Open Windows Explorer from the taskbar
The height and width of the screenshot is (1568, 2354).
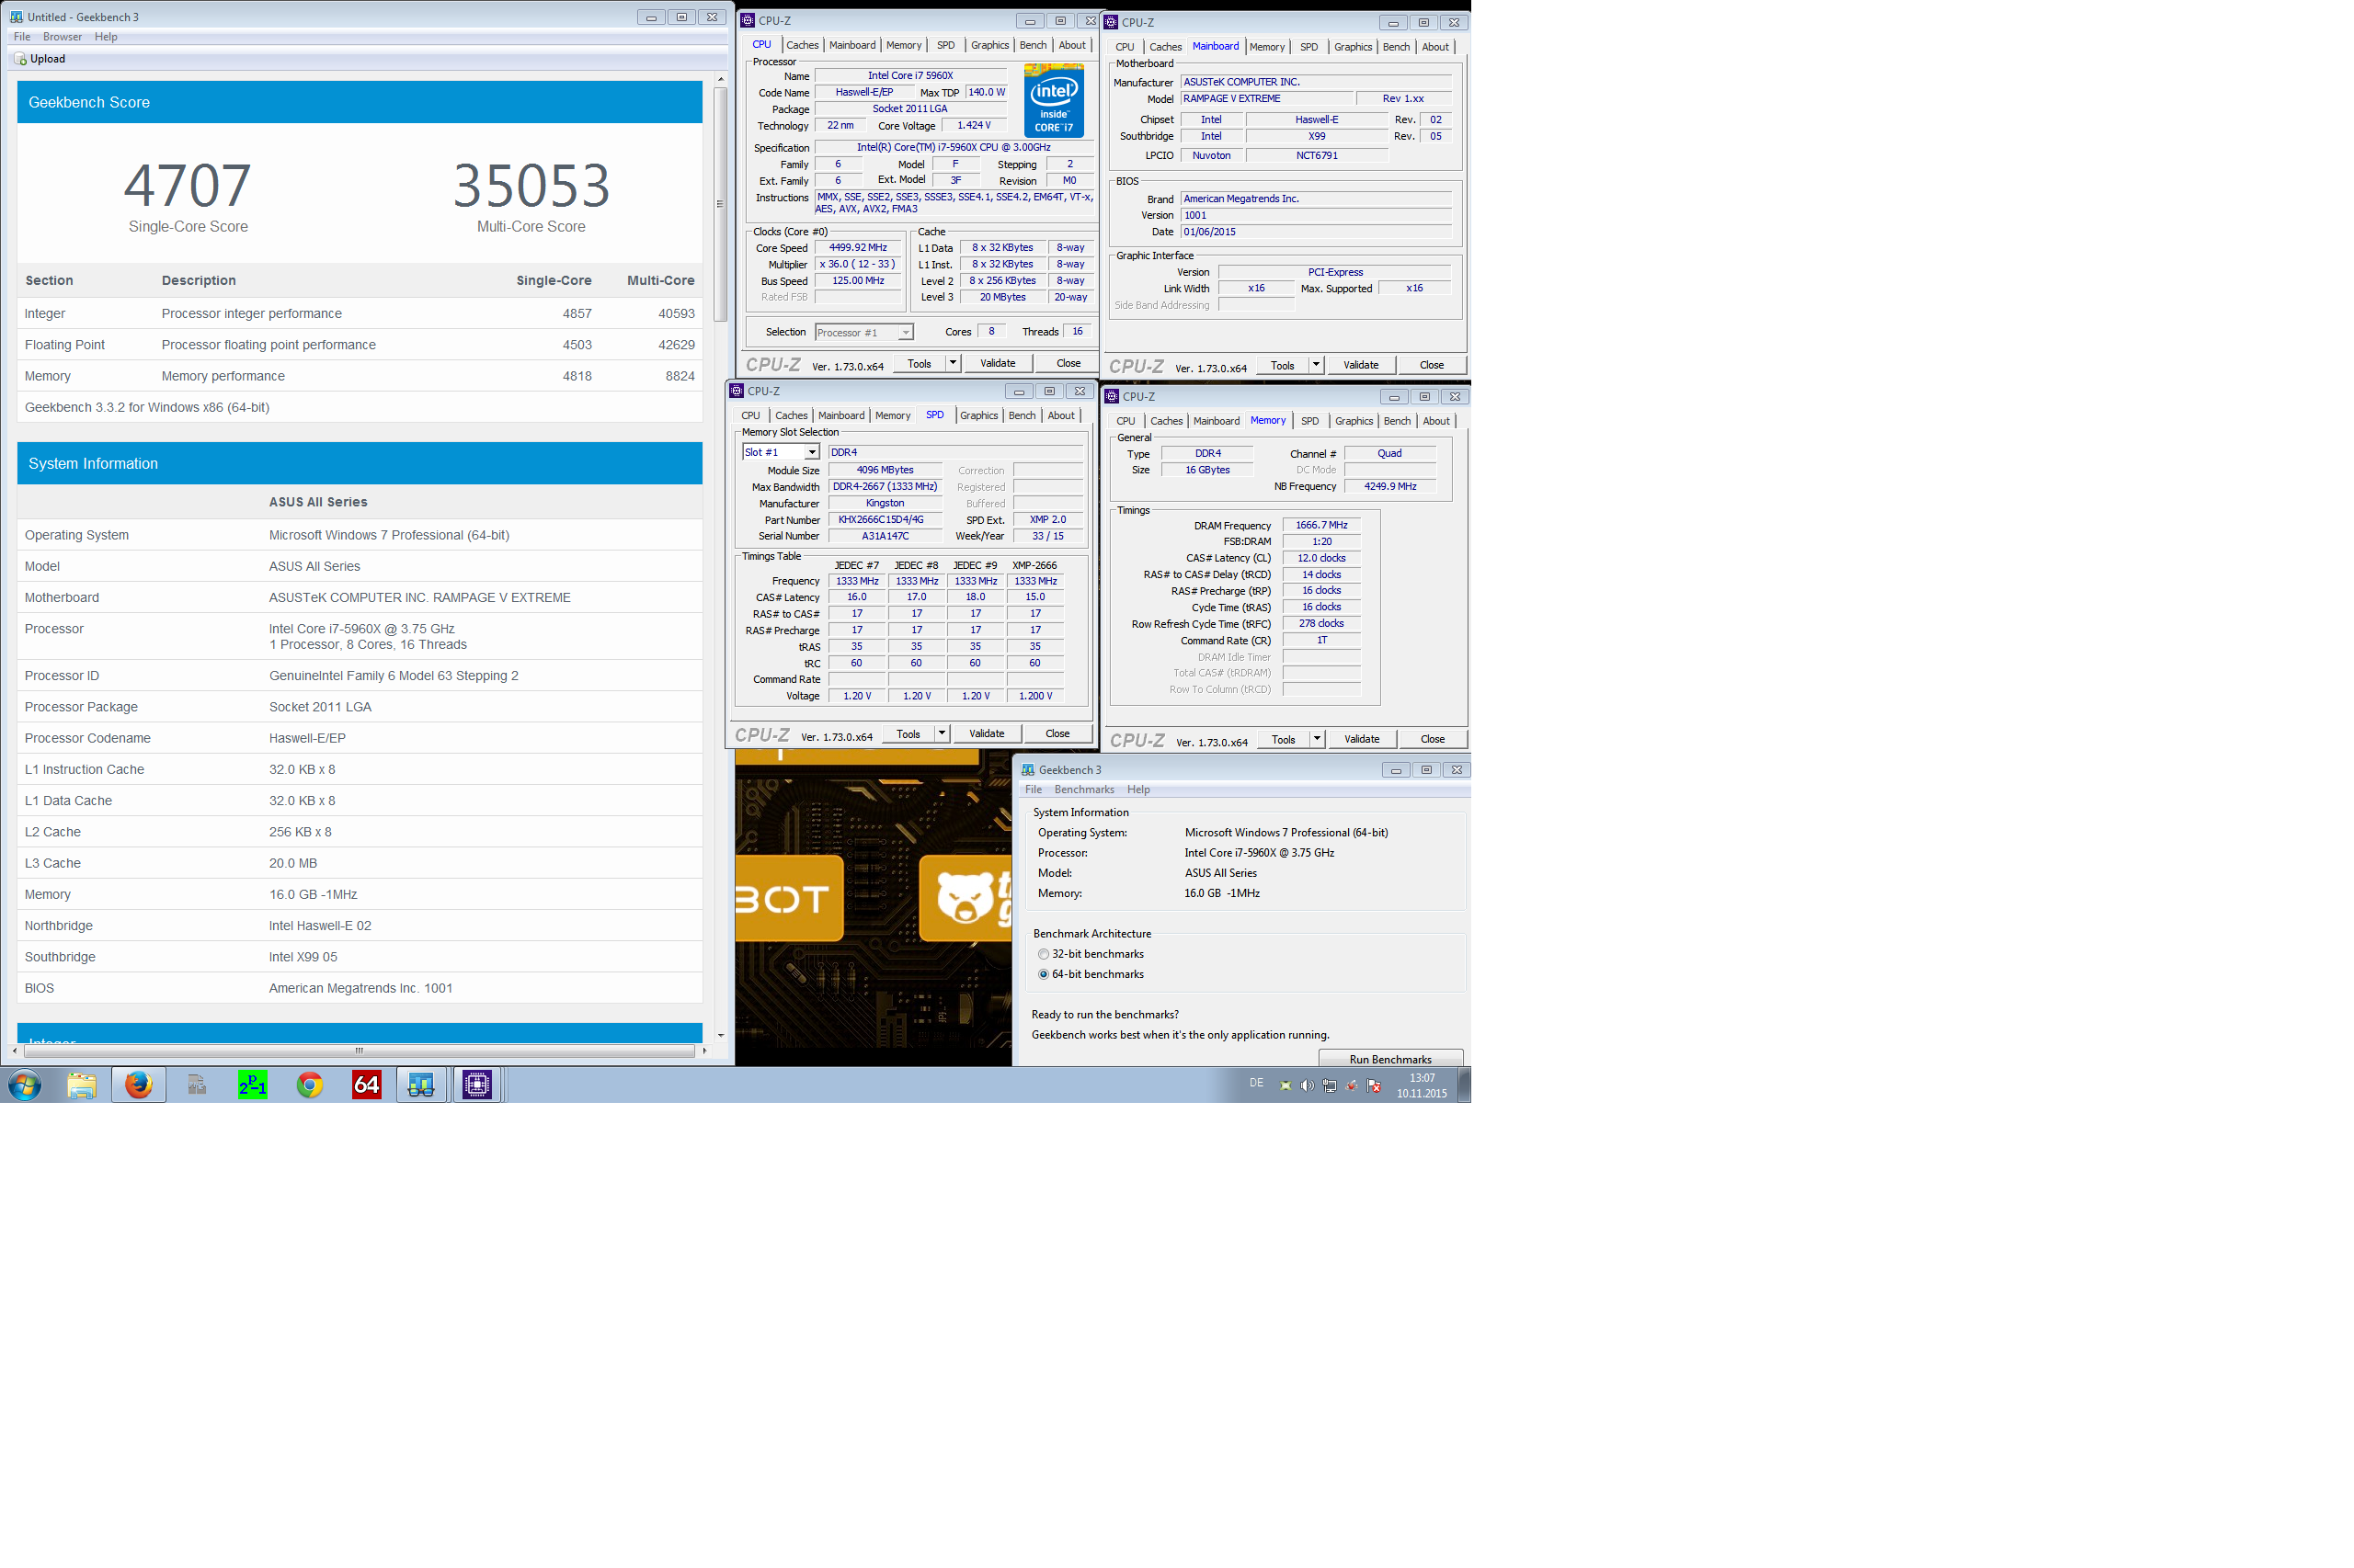tap(82, 1085)
